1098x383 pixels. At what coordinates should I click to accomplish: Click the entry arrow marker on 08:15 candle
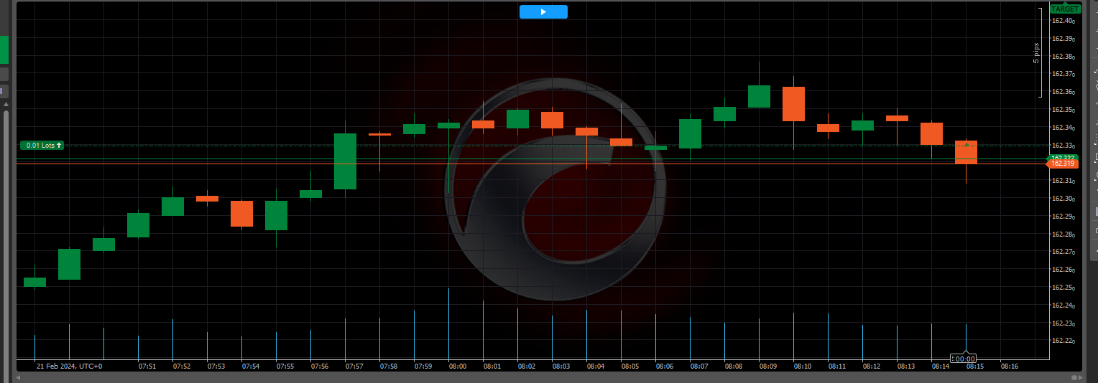pos(966,144)
